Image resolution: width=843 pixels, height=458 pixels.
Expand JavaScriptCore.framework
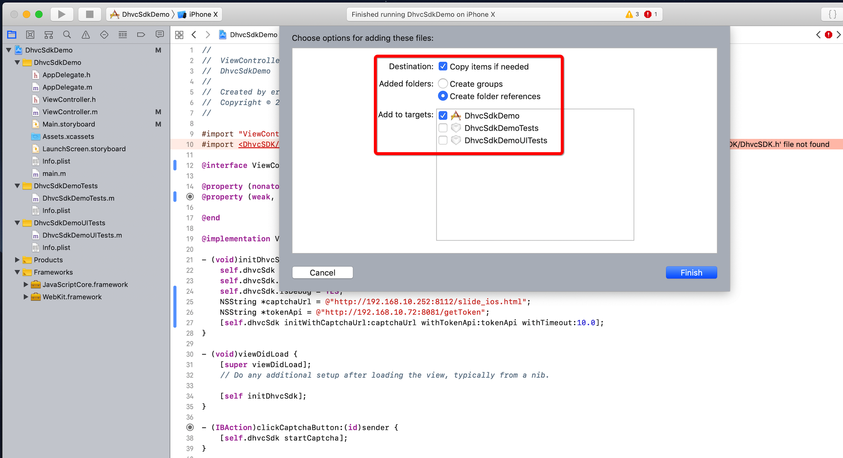(x=25, y=284)
